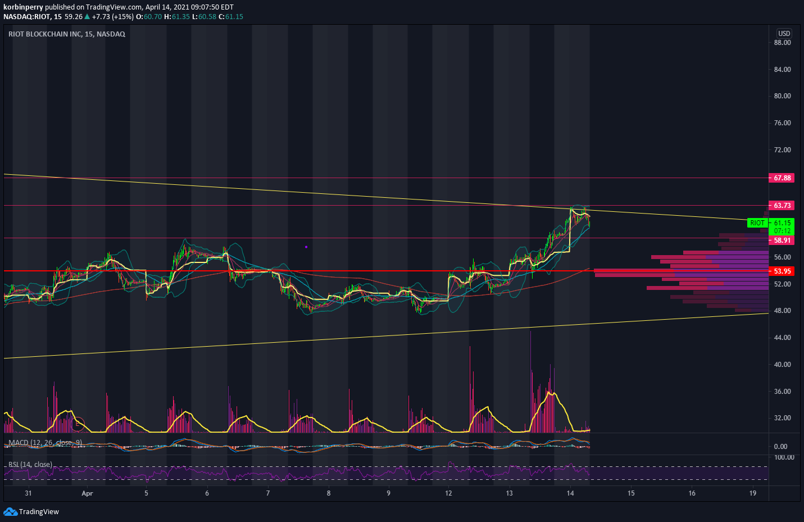Viewport: 804px width, 522px height.
Task: Click the purple dot marker on chart
Action: [306, 247]
